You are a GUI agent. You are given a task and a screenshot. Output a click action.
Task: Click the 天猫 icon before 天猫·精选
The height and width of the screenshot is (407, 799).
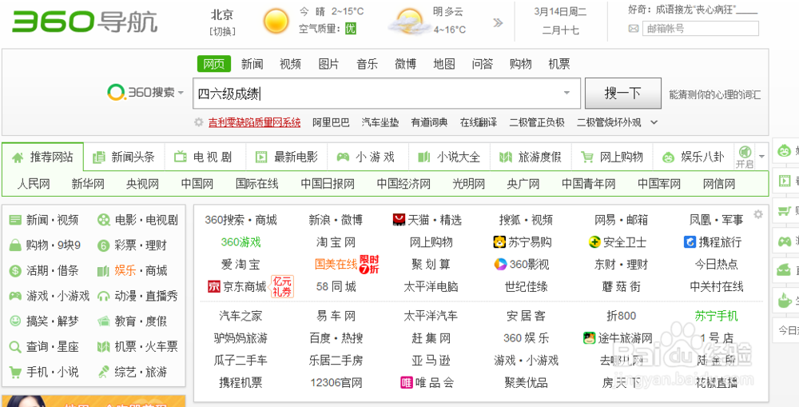pyautogui.click(x=399, y=220)
